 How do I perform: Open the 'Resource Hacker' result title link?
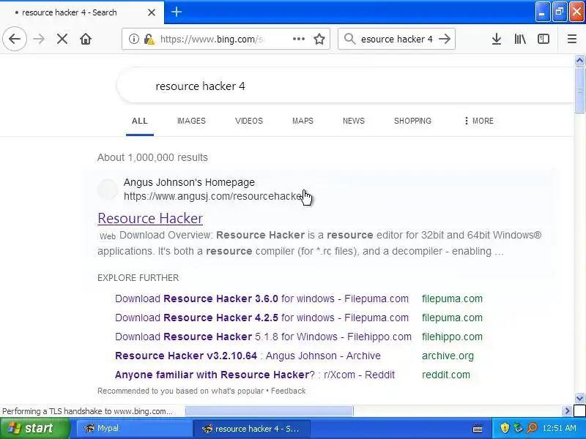(x=150, y=218)
